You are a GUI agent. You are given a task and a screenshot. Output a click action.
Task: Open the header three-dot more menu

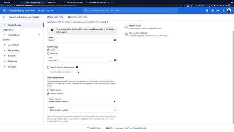[223, 11]
